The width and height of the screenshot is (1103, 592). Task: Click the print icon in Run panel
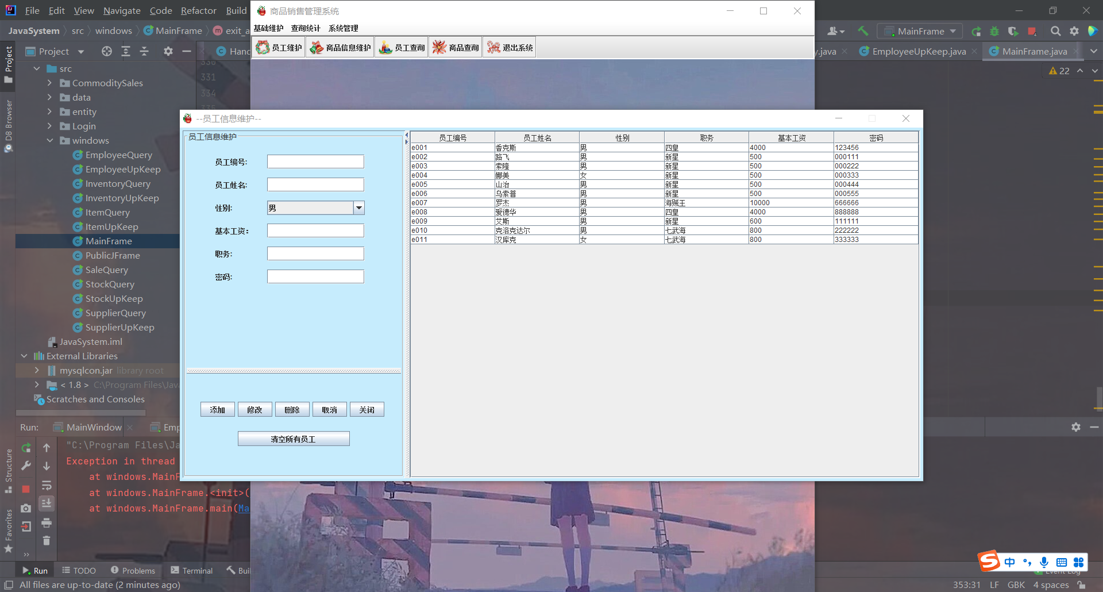tap(47, 522)
